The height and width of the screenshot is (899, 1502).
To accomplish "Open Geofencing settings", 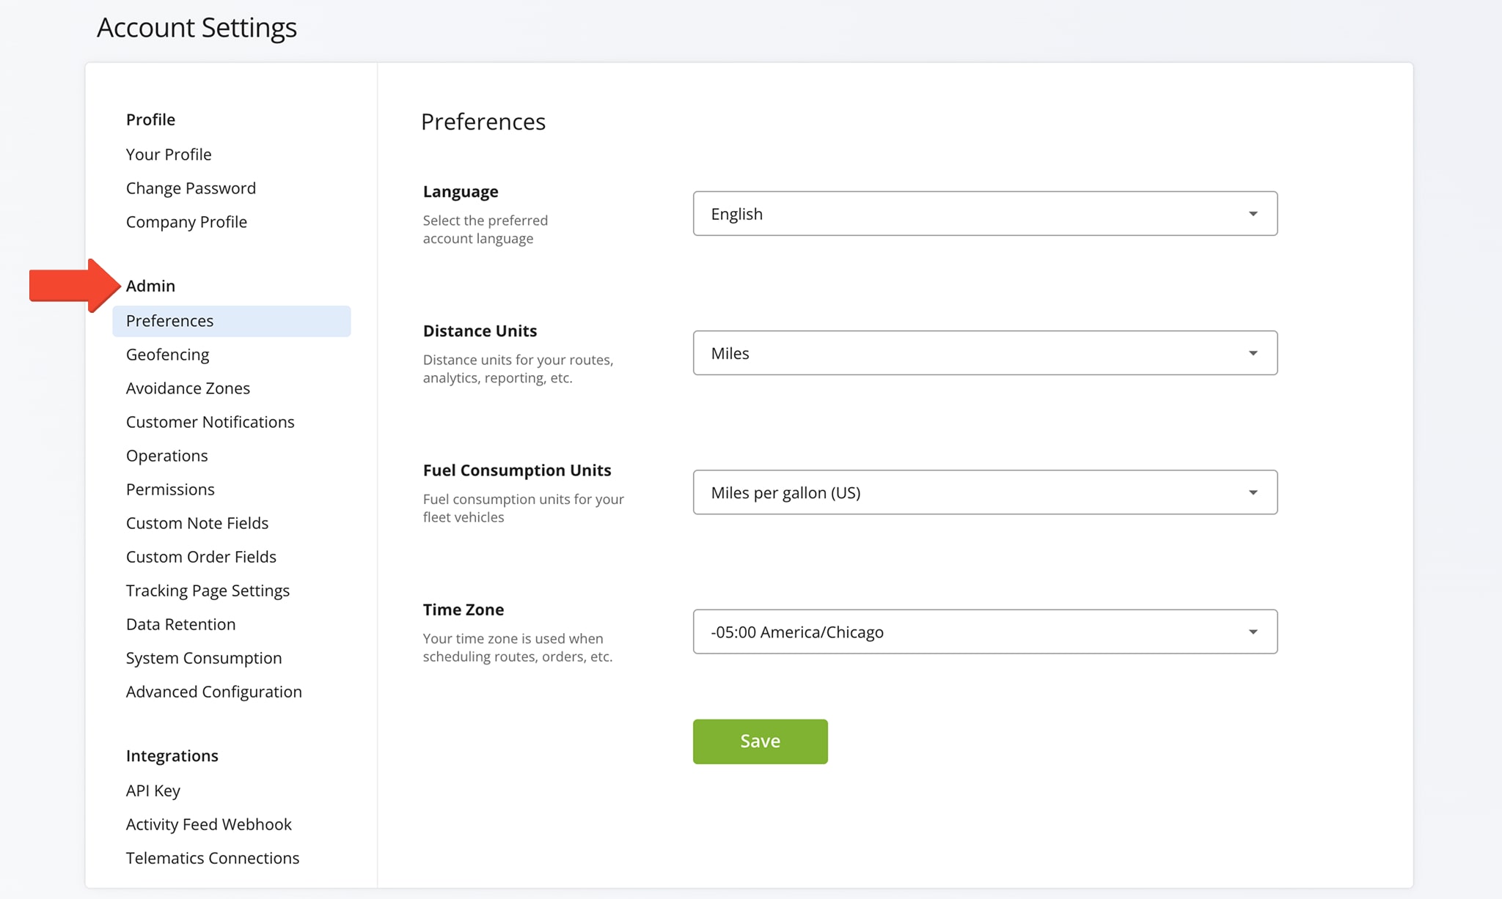I will point(167,354).
